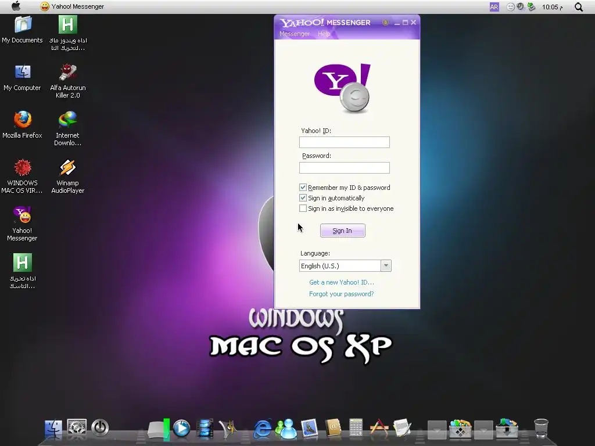Click Yahoo! Messenger title in top menu bar

77,6
